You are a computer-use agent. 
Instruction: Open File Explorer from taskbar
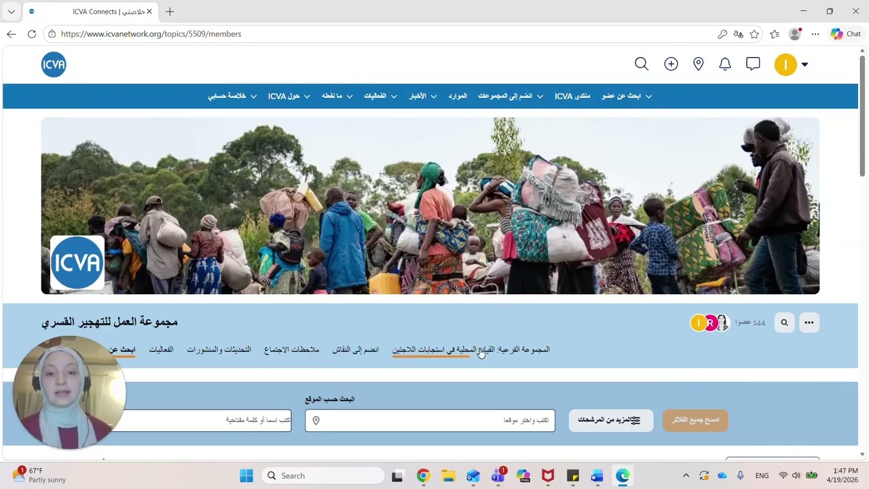coord(448,475)
